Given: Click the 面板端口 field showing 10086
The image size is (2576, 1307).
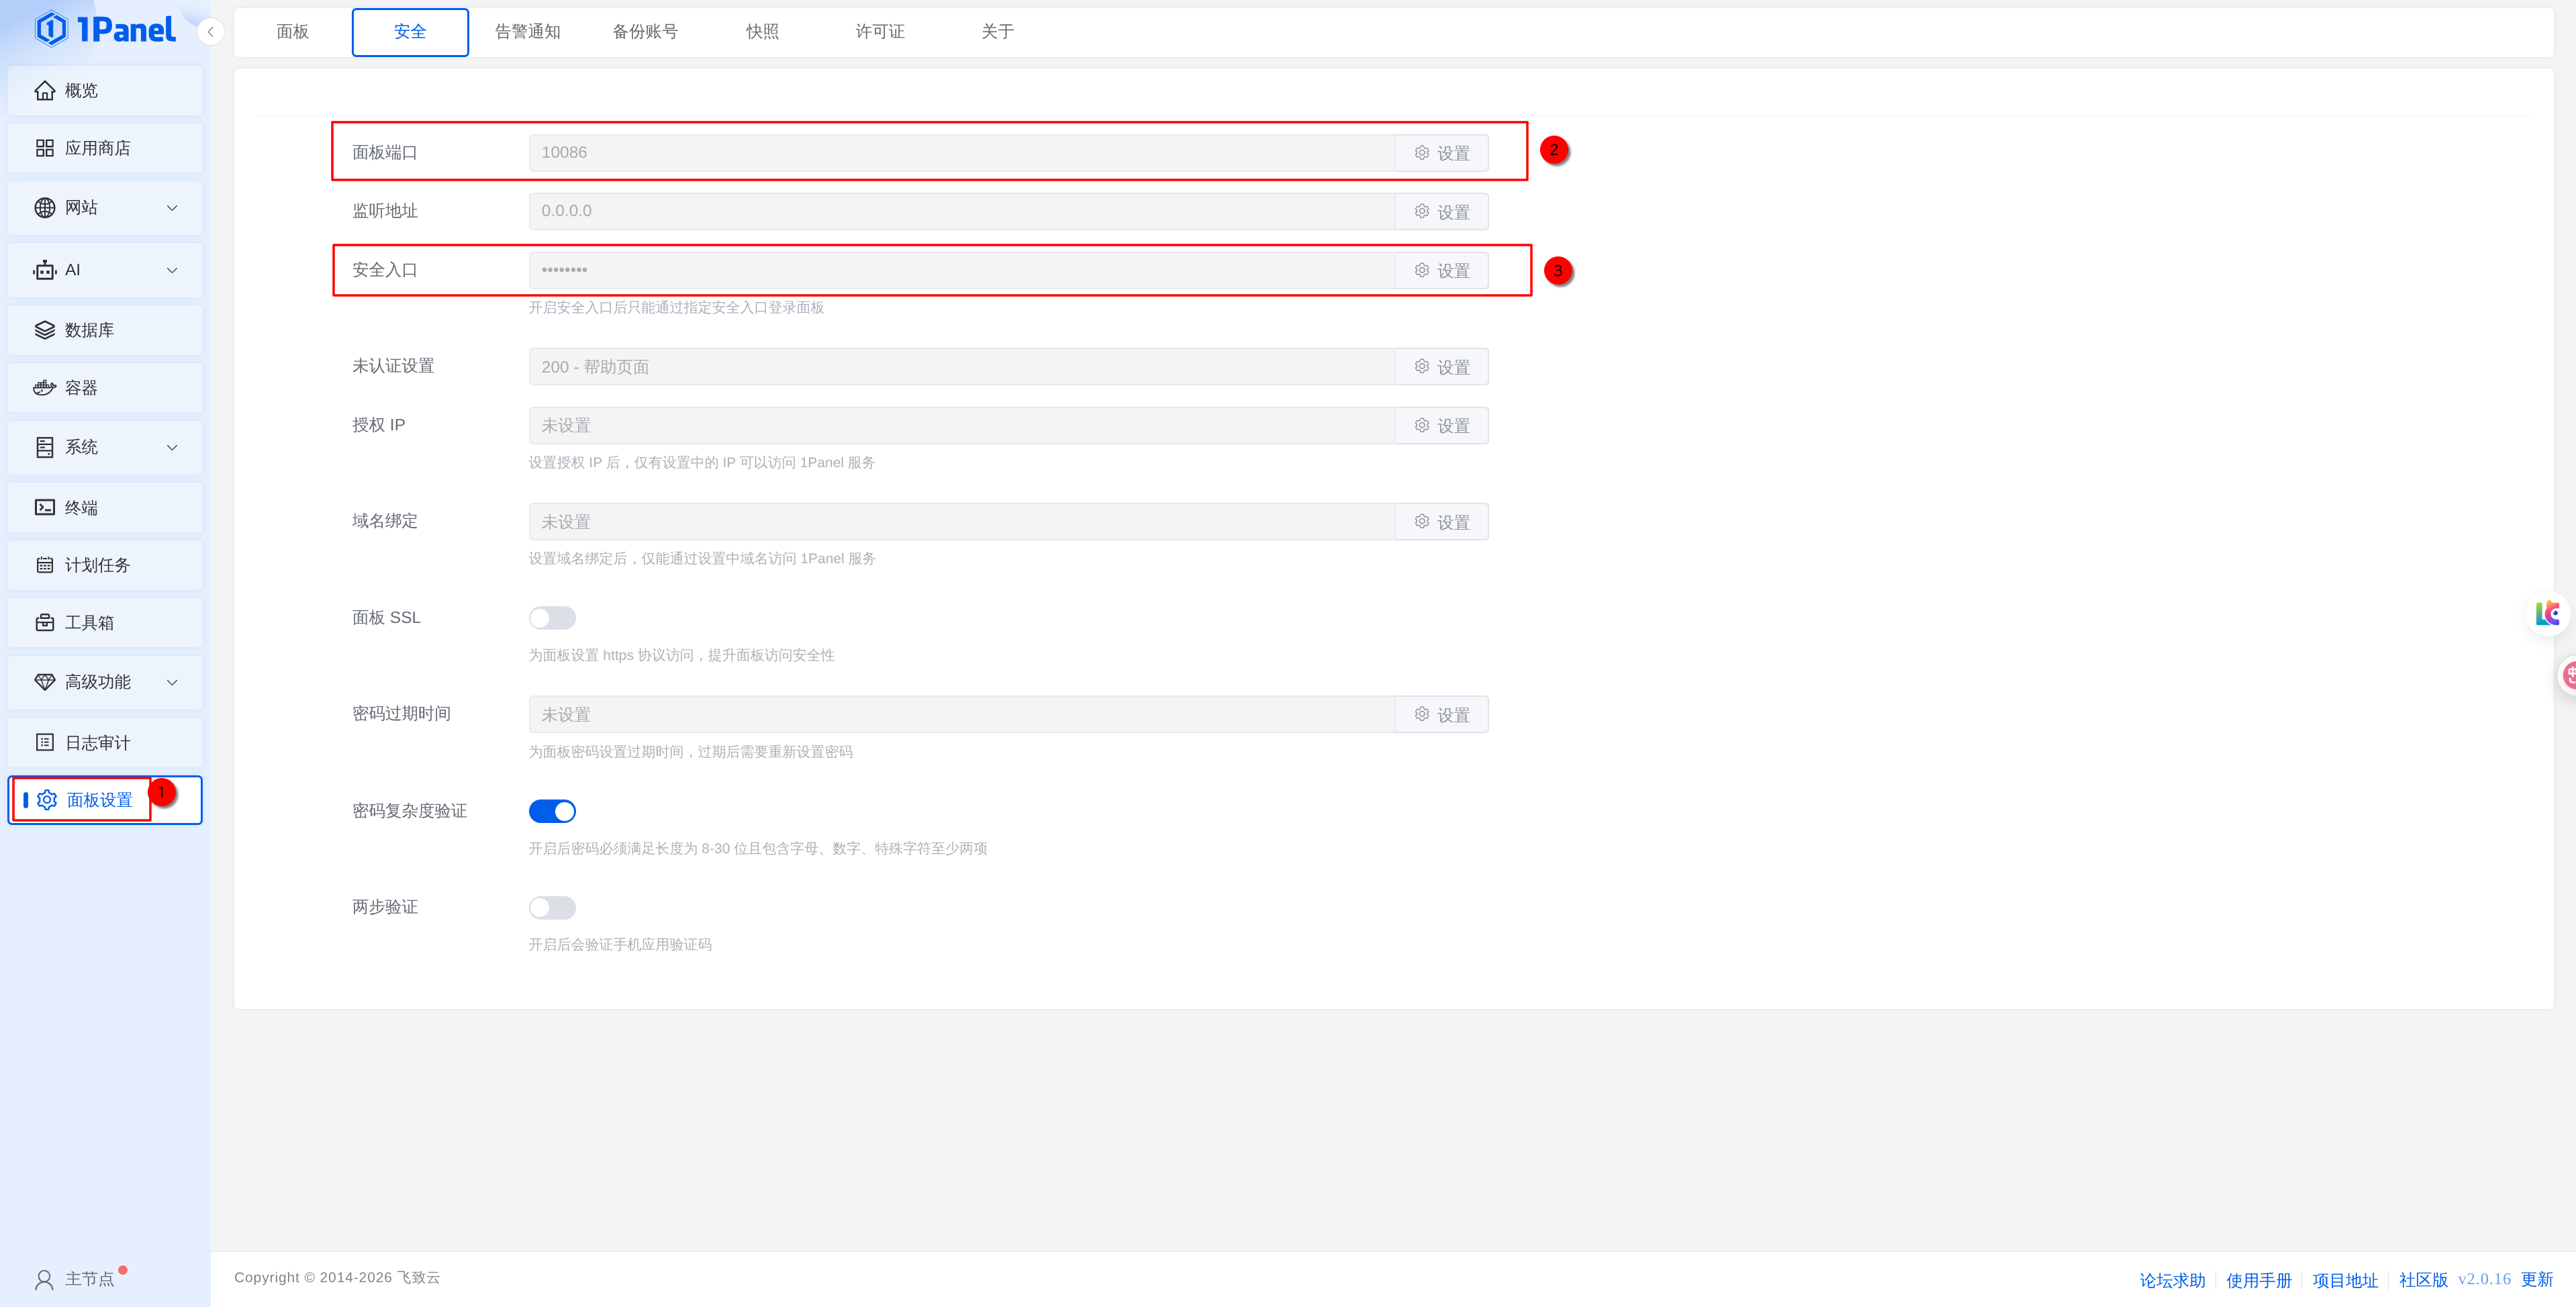Looking at the screenshot, I should (962, 153).
